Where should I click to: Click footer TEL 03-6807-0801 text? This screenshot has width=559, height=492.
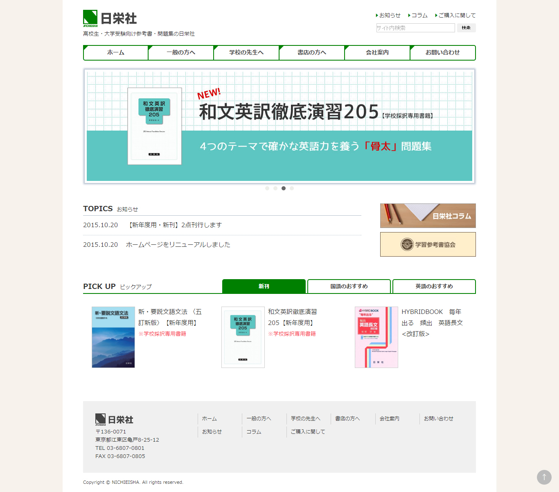pos(120,448)
